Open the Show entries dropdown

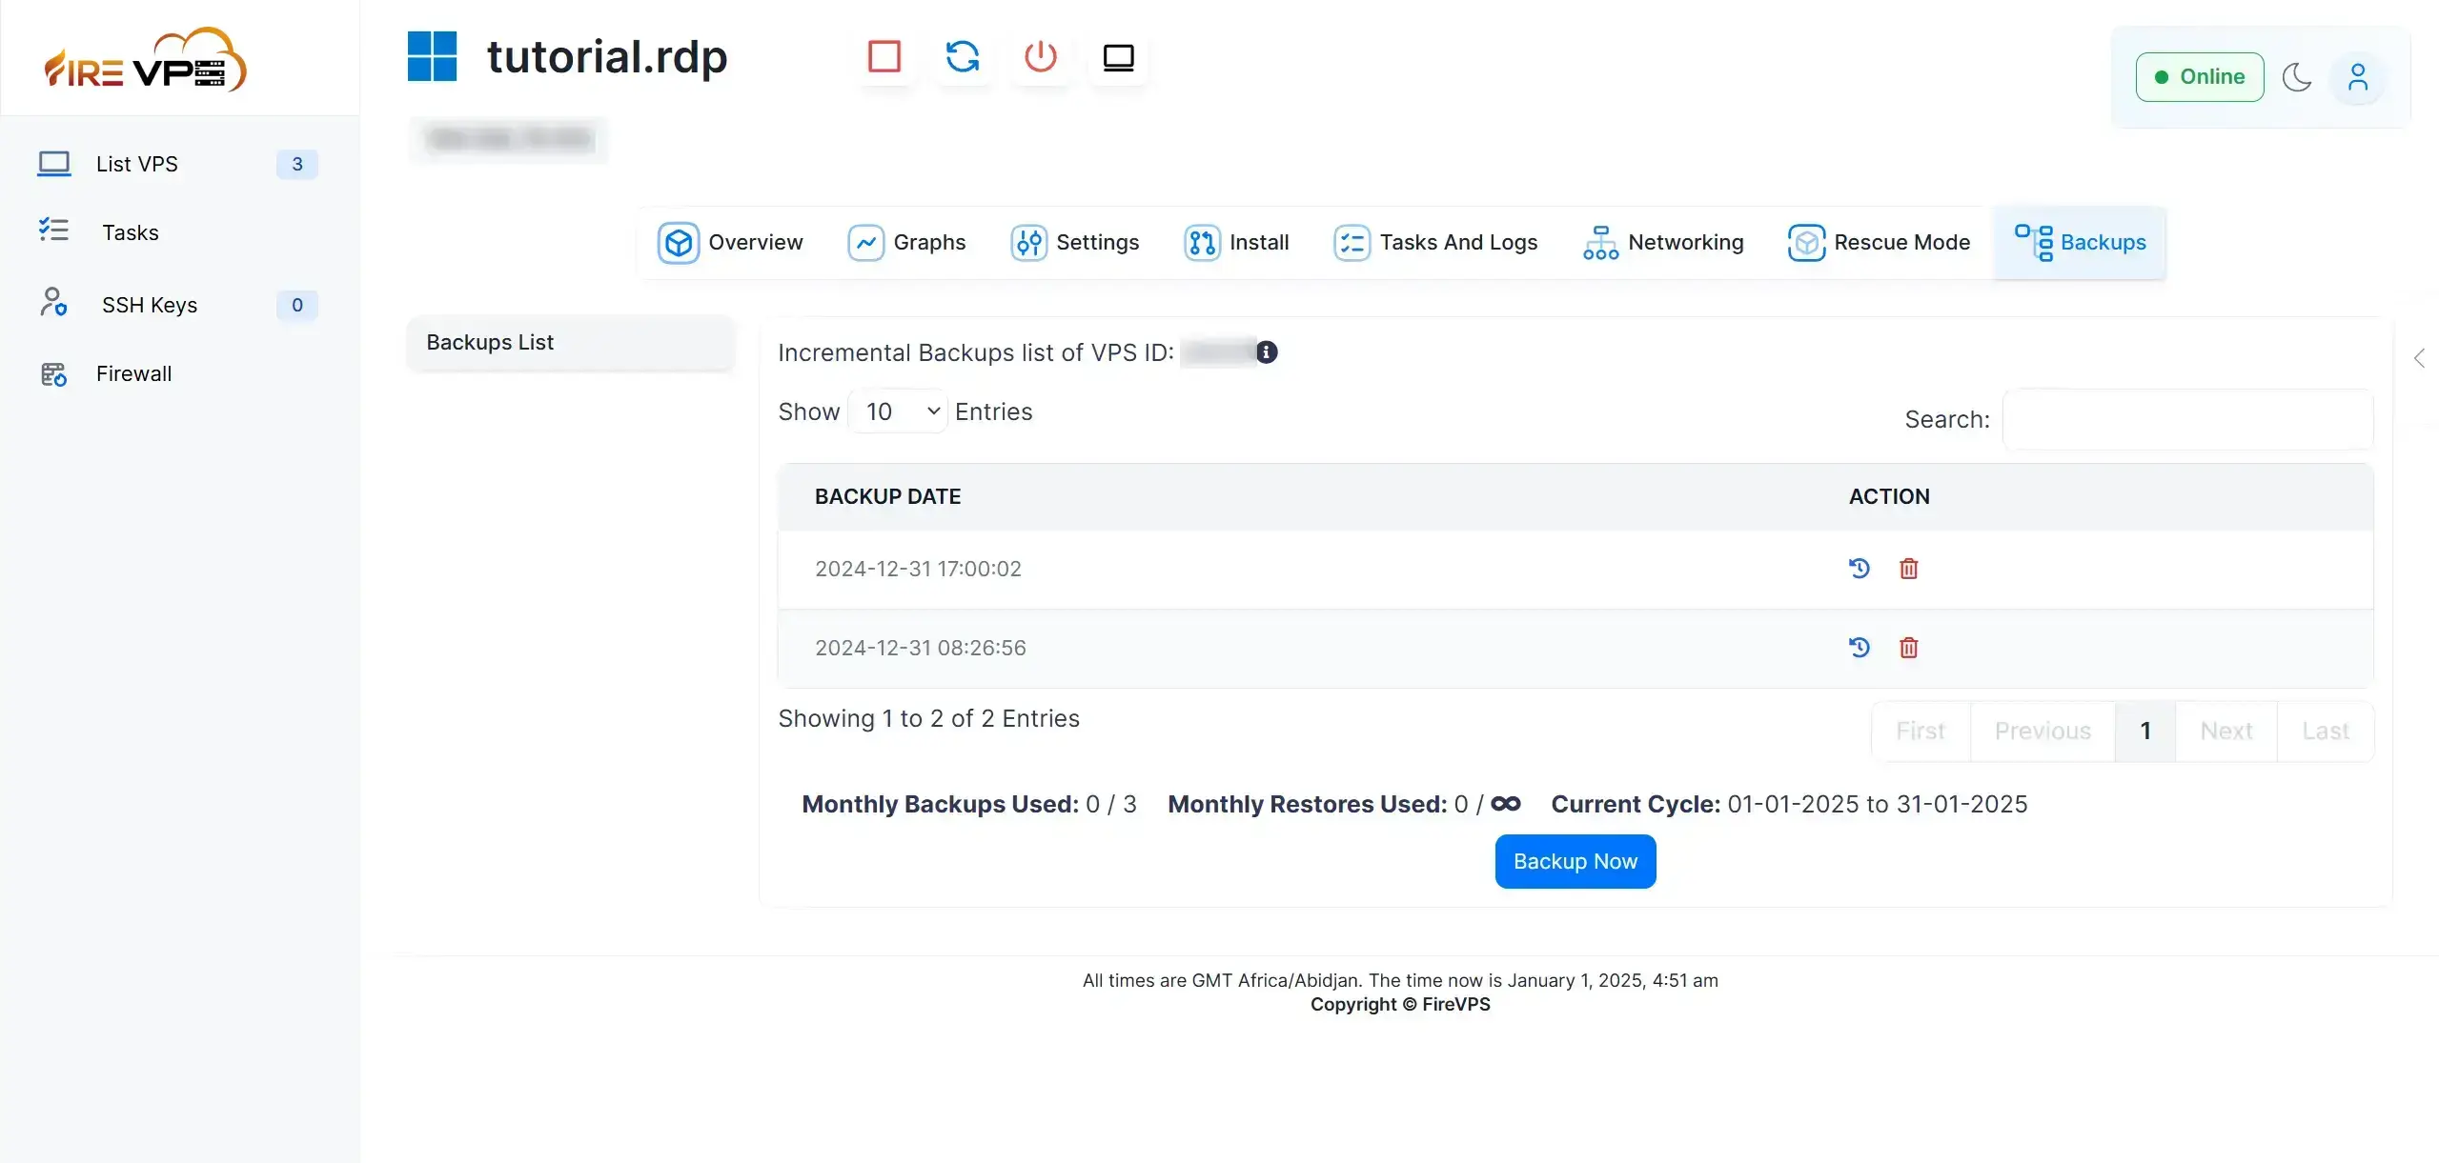[x=896, y=411]
